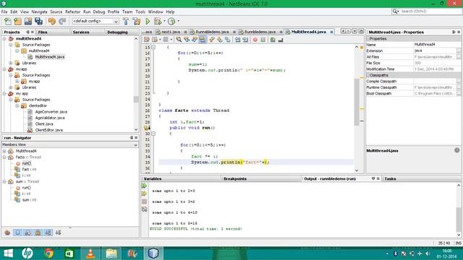Collapse sum :: Thread in Navigator
This screenshot has width=463, height=260.
pos(4,181)
